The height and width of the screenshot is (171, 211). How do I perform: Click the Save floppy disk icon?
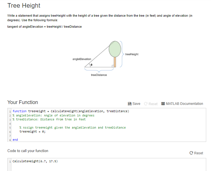(x=130, y=104)
